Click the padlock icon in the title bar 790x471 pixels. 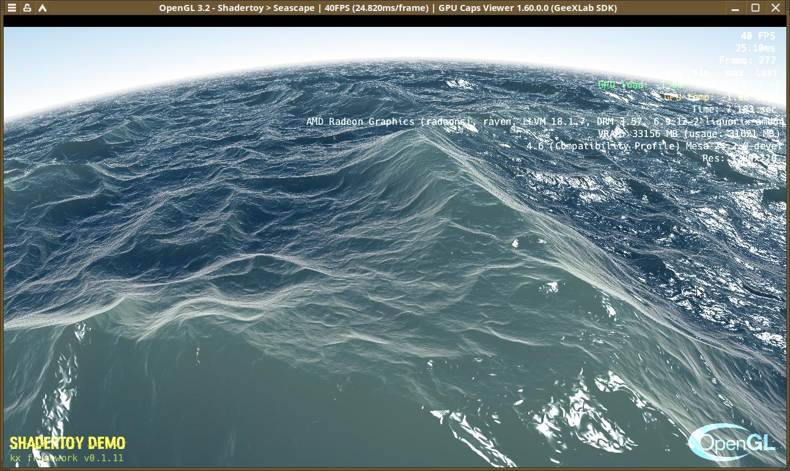(x=27, y=8)
